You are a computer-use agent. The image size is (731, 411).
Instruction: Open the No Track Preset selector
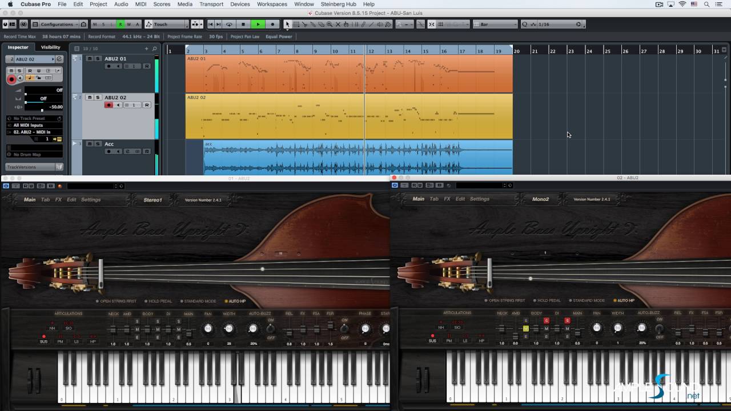coord(34,118)
